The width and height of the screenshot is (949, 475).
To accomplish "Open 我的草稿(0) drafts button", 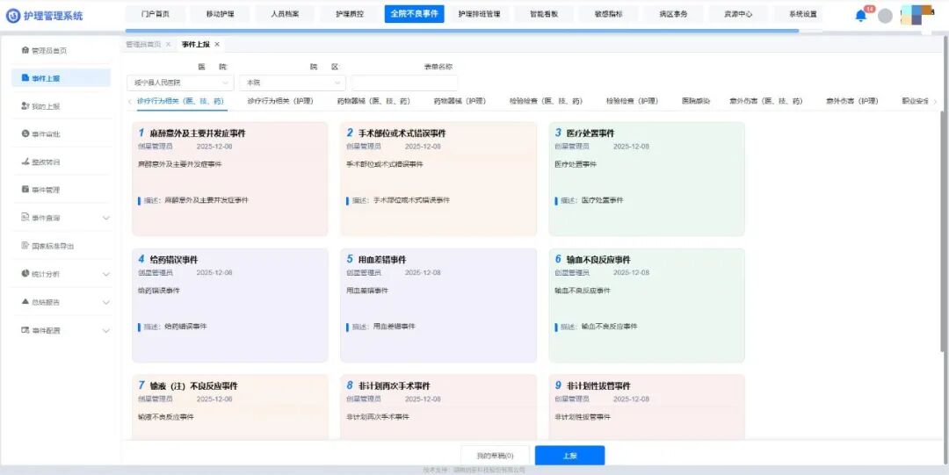I will coord(495,456).
